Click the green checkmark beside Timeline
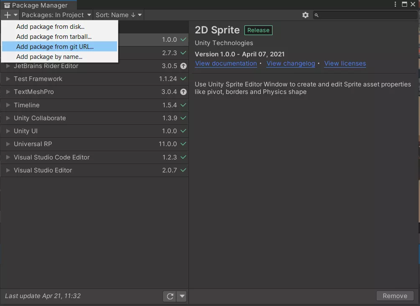 click(x=183, y=105)
